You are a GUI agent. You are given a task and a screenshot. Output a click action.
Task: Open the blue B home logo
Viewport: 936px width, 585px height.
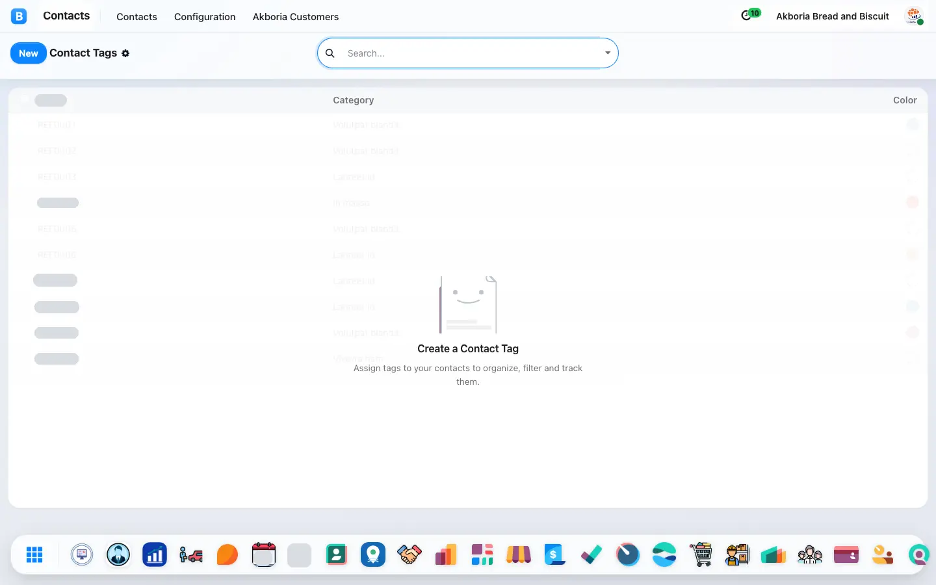(19, 16)
